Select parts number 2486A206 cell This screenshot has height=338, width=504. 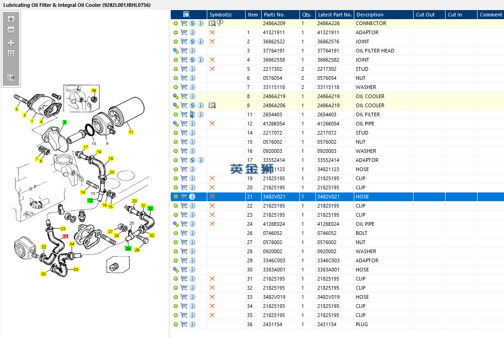click(280, 105)
